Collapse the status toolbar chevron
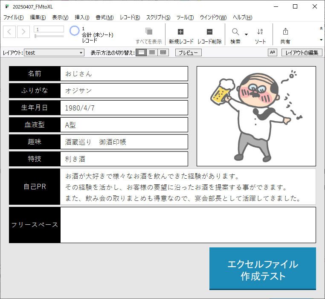Screen dimensions: 325x299 (x=321, y=29)
